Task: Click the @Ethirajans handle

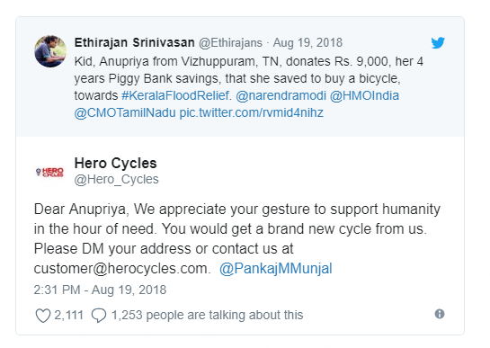Action: coord(230,42)
